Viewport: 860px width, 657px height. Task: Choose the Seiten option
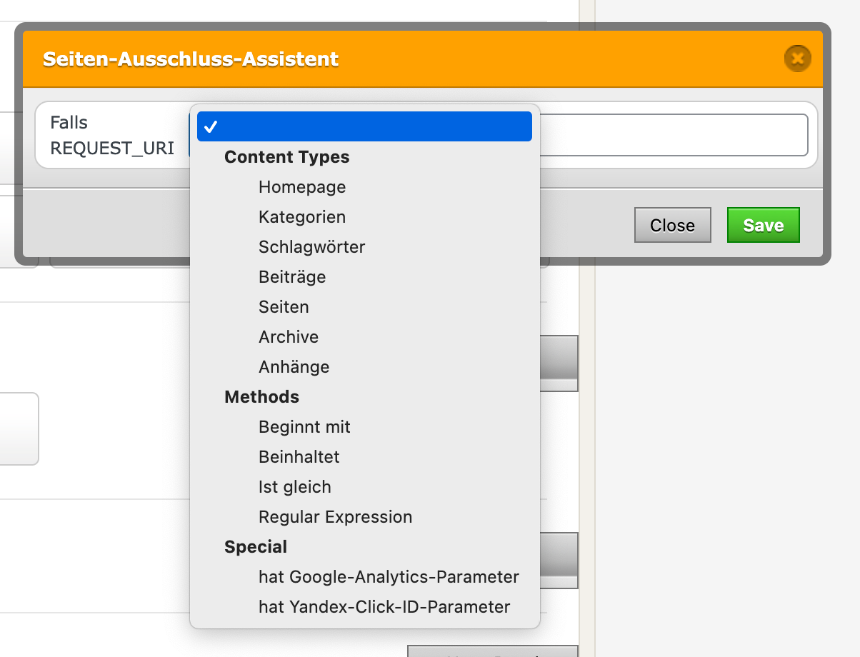coord(284,307)
